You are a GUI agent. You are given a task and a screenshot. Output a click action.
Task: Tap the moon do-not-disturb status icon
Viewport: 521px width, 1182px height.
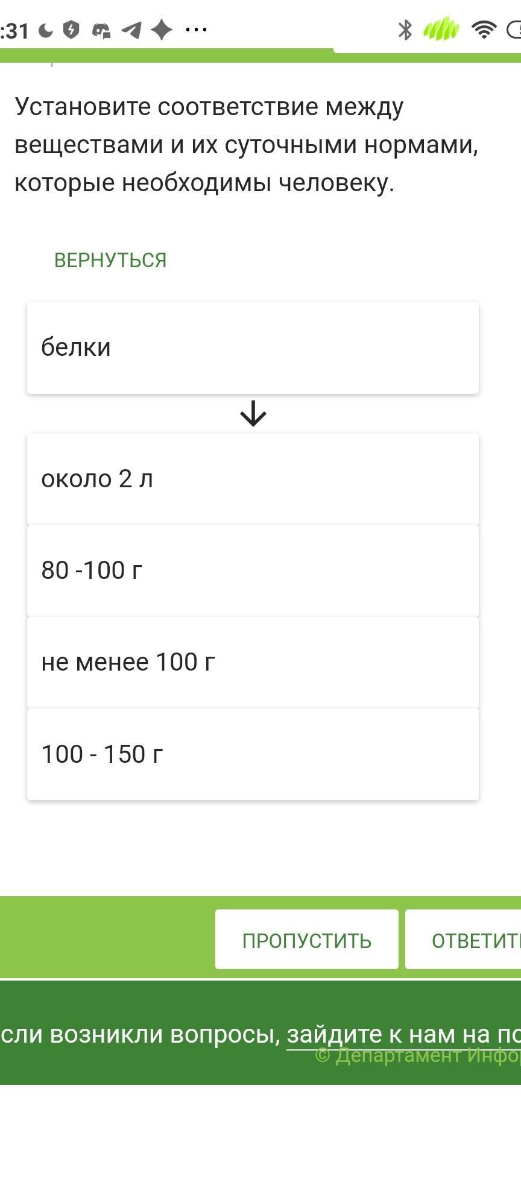46,30
